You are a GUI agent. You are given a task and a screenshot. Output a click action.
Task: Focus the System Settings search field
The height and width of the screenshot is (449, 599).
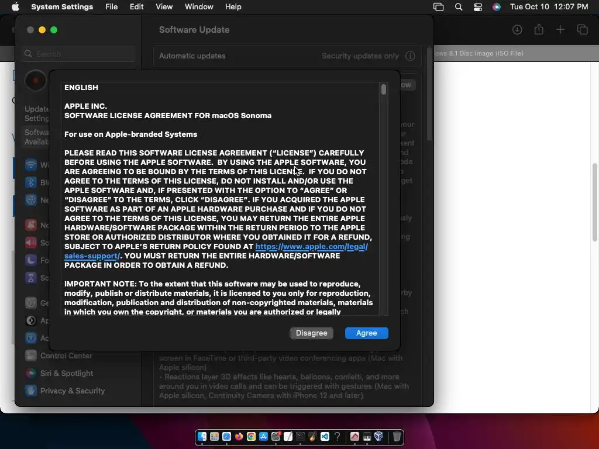[x=79, y=54]
